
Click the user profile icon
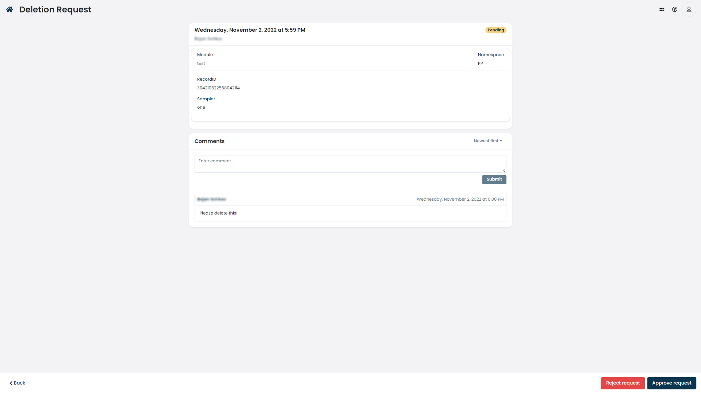coord(689,9)
